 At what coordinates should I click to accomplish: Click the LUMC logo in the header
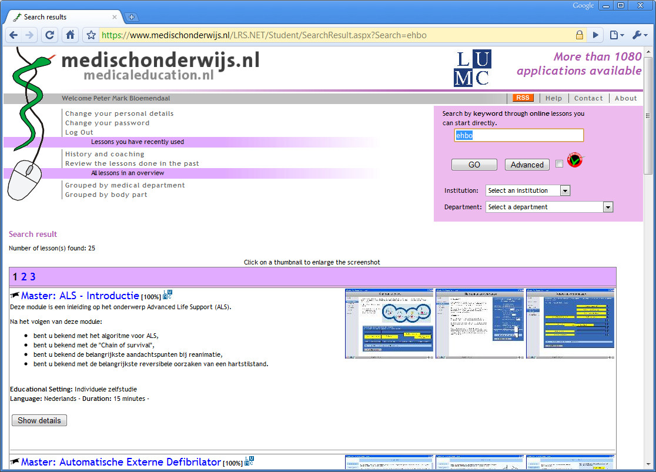473,68
